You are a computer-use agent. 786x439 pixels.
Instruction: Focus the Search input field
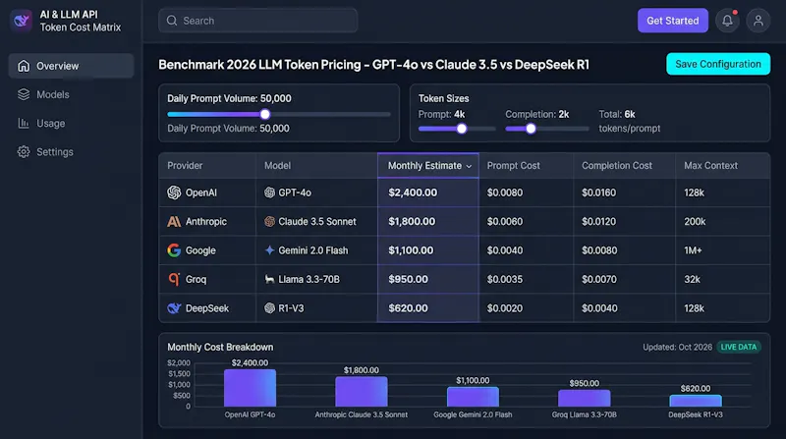click(258, 21)
